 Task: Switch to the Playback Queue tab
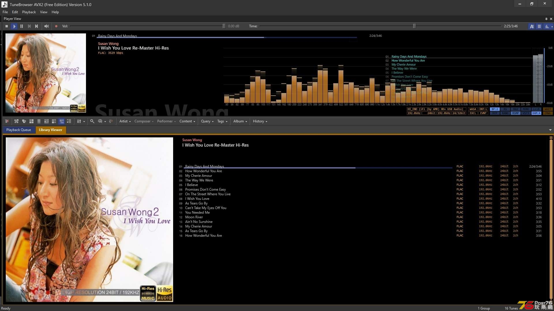click(18, 130)
